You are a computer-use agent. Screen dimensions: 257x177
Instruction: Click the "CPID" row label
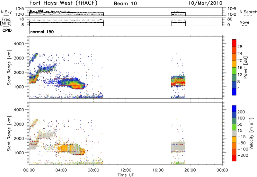tap(7, 30)
